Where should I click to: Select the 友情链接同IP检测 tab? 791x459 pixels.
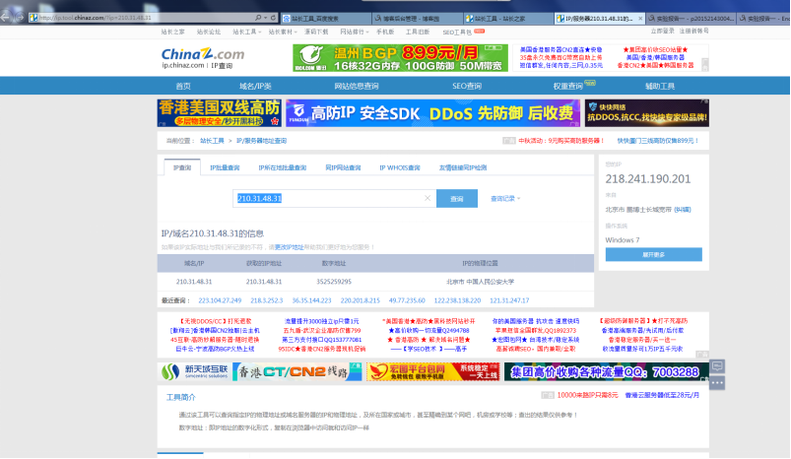pyautogui.click(x=463, y=168)
